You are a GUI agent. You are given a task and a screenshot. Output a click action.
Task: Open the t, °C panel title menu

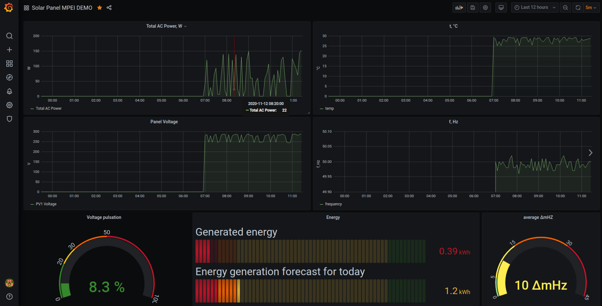tap(453, 26)
